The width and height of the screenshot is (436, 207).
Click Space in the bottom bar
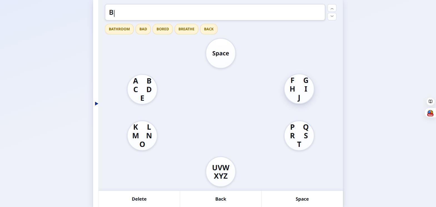[x=302, y=199]
